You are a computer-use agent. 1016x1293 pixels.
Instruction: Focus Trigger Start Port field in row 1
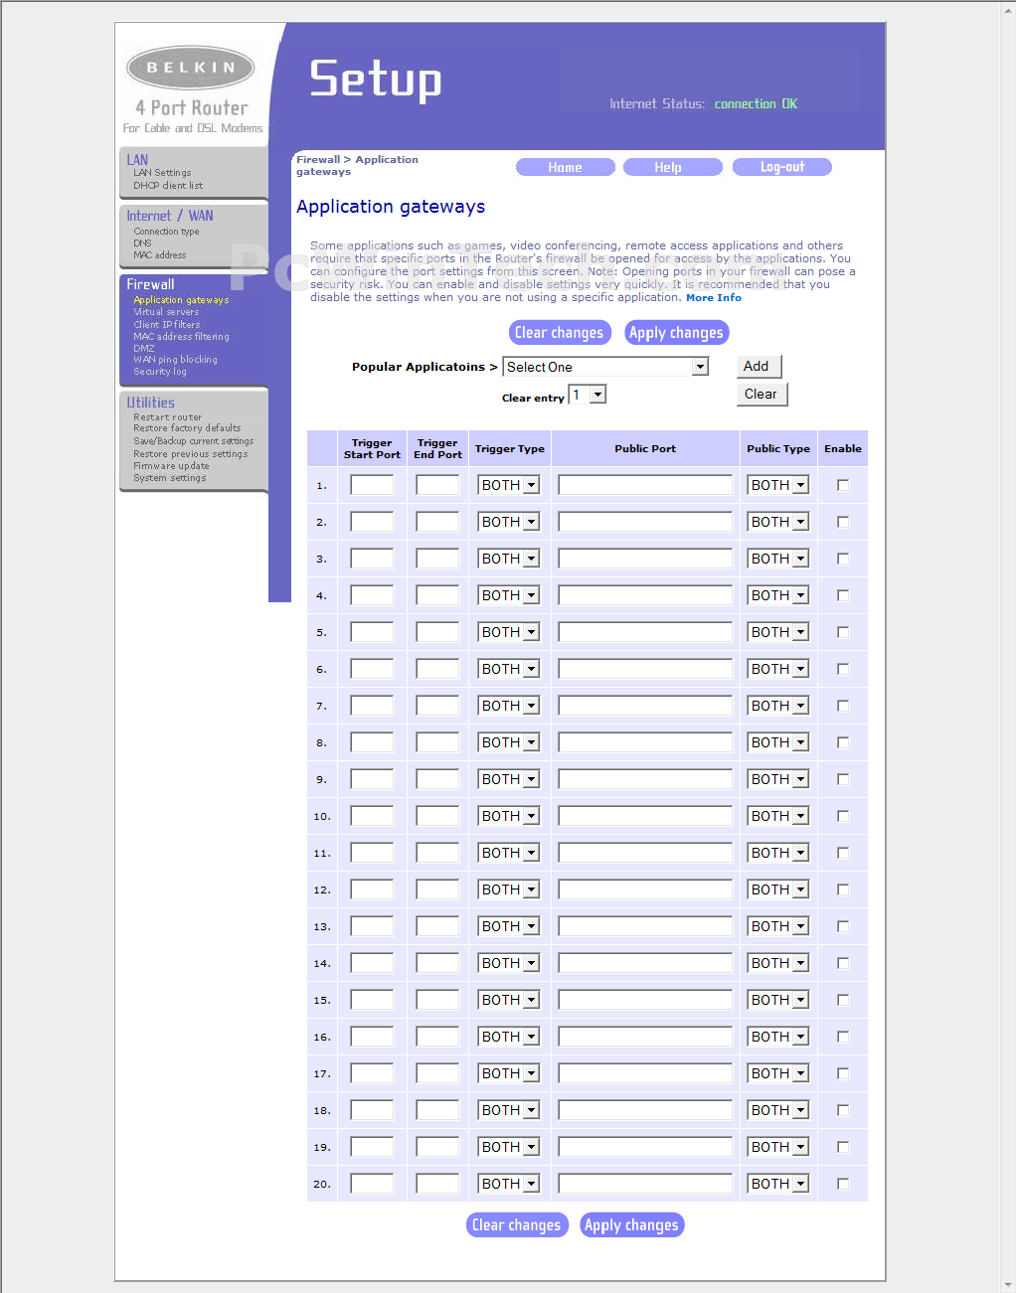click(372, 485)
